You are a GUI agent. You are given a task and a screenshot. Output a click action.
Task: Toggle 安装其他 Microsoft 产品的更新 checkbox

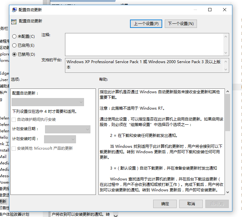pos(14,148)
